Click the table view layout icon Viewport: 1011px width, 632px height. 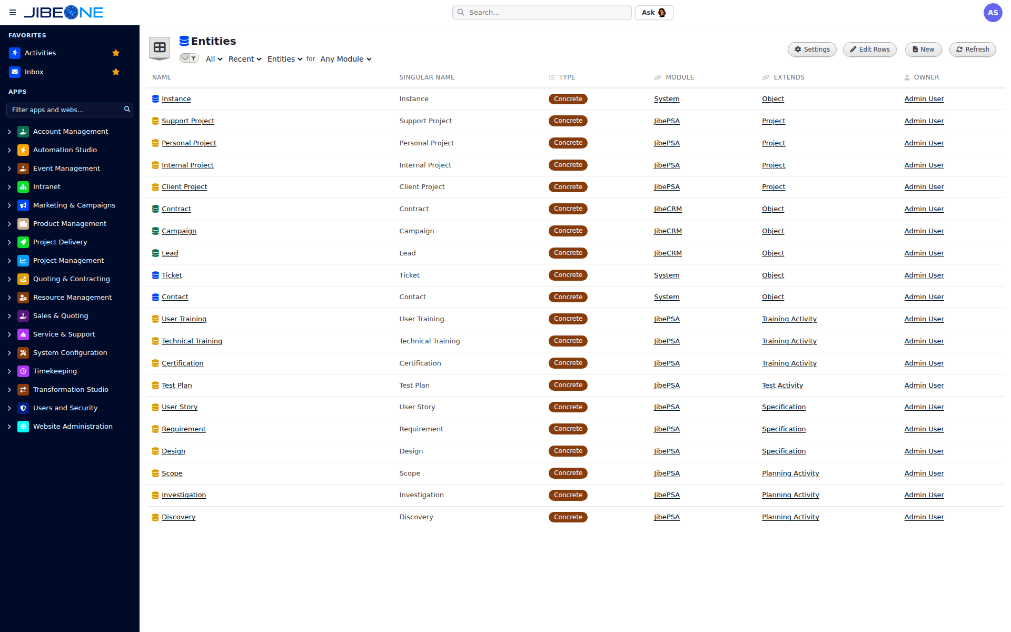tap(160, 48)
